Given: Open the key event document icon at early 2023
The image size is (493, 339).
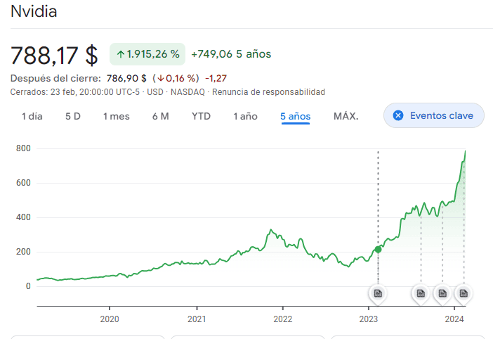Looking at the screenshot, I should [378, 293].
